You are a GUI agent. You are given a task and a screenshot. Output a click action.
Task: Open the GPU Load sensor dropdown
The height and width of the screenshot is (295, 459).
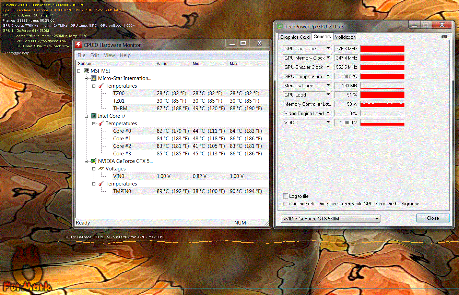tap(328, 95)
